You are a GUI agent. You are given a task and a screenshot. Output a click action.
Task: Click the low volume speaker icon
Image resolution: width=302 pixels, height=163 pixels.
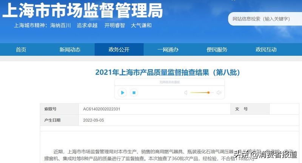[x=186, y=93]
